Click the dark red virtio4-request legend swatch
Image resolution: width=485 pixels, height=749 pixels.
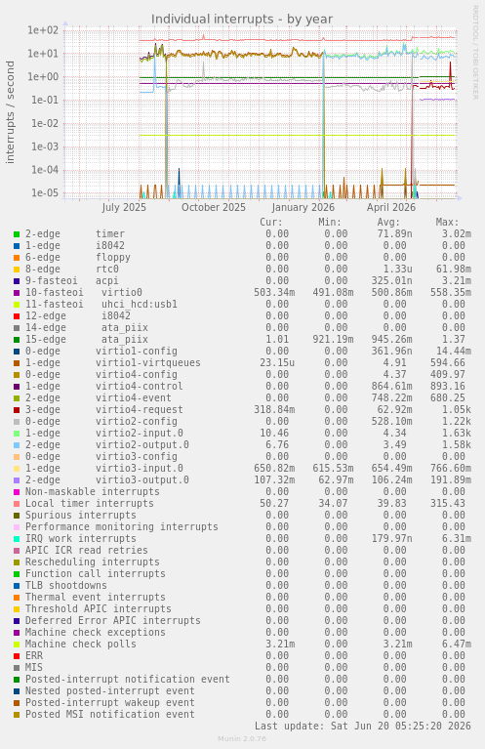click(x=17, y=410)
